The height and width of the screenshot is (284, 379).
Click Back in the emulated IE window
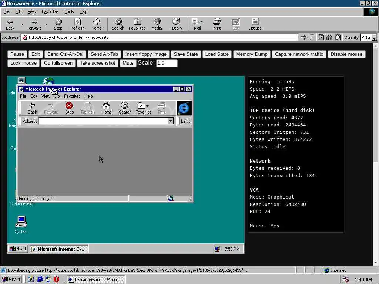(x=32, y=108)
